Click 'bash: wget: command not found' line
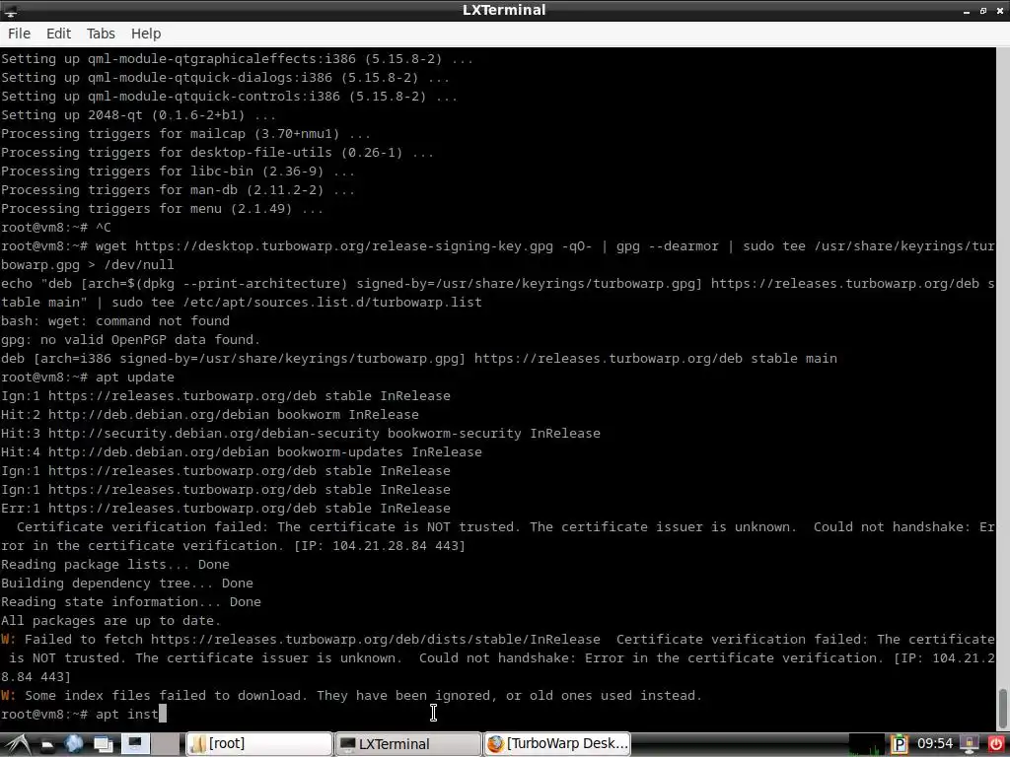Viewport: 1010px width, 757px height. 115,320
